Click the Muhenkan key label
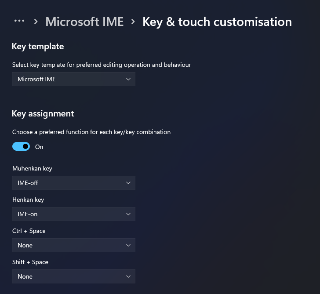 (32, 168)
